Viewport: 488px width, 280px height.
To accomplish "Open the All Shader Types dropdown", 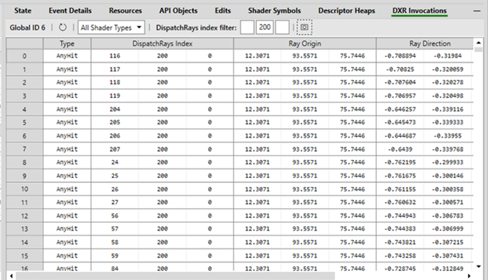I will click(x=111, y=28).
